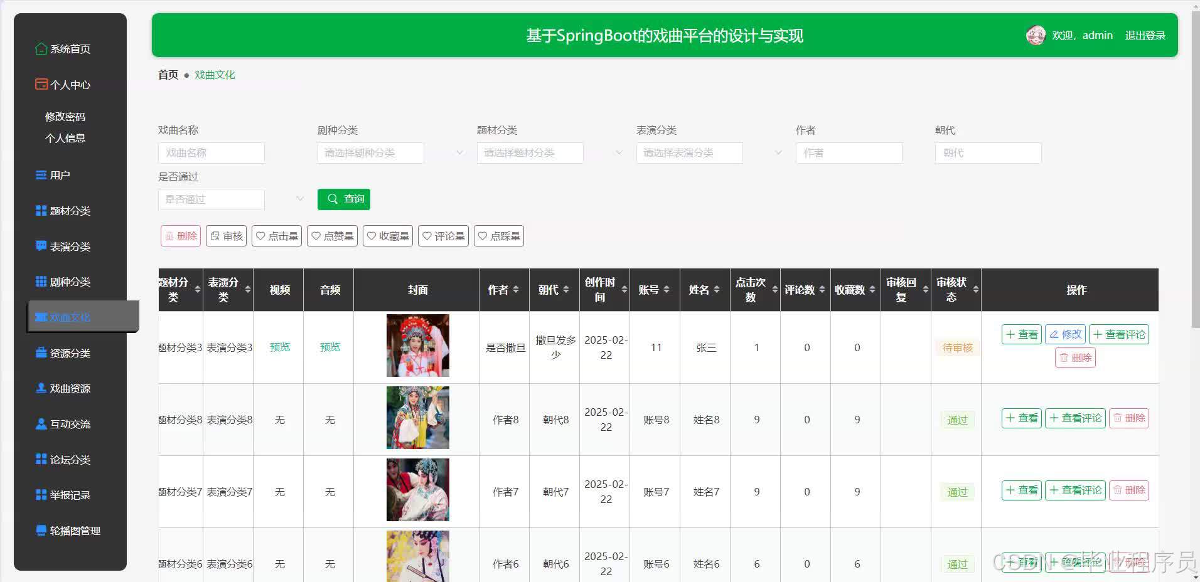Image resolution: width=1200 pixels, height=582 pixels.
Task: Click the 朝代 search input field
Action: [x=988, y=153]
